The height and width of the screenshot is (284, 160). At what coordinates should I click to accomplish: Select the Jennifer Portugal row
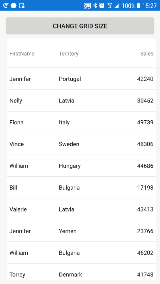click(81, 79)
